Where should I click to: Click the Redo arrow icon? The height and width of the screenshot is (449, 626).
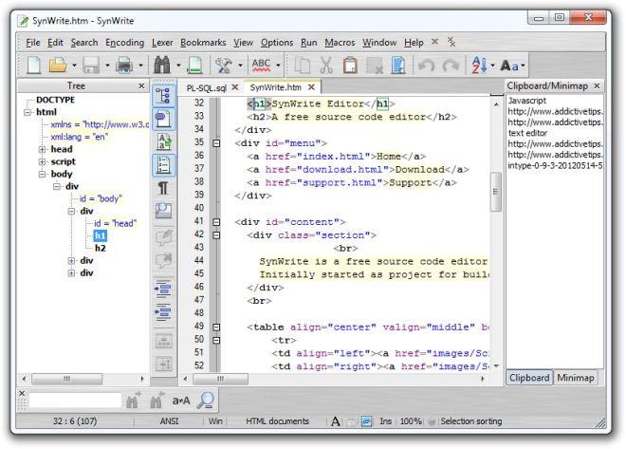[x=451, y=65]
